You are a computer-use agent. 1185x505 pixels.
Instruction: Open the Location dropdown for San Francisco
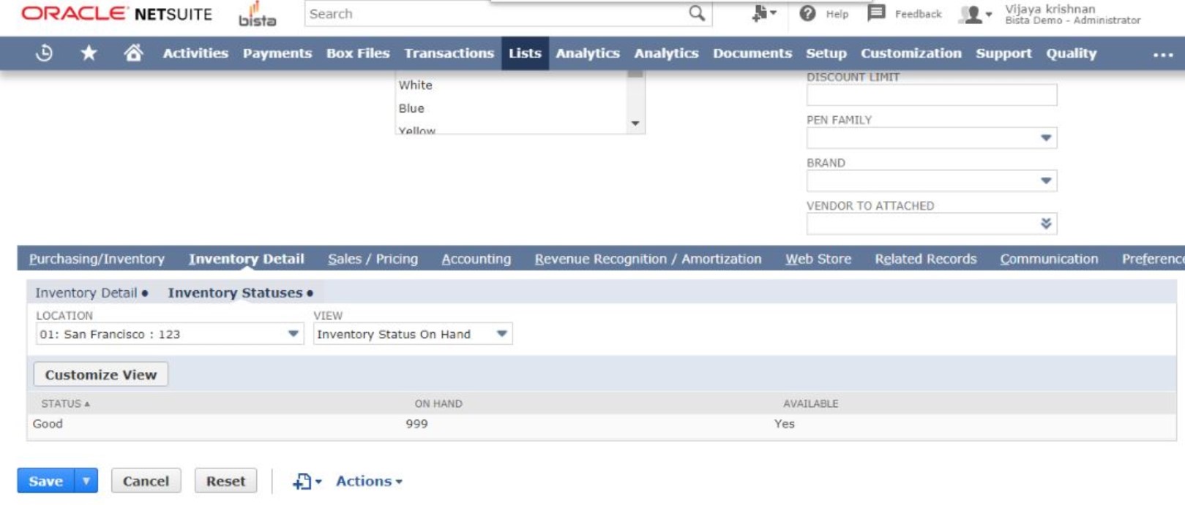(x=293, y=334)
